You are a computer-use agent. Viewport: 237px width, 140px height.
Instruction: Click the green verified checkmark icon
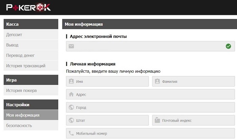pyautogui.click(x=228, y=46)
